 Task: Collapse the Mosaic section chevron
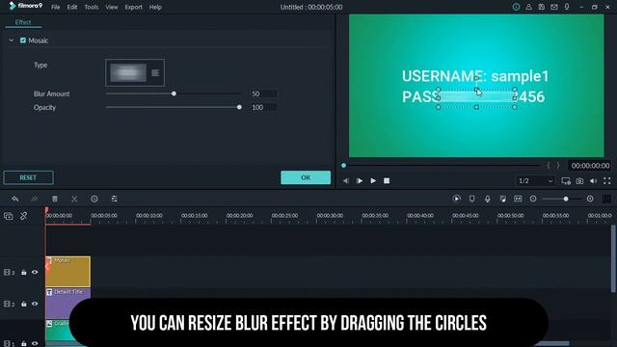[12, 40]
